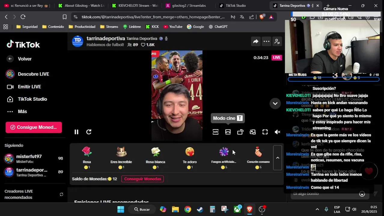Open the three-dot more options menu
The height and width of the screenshot is (216, 384).
pos(266,42)
